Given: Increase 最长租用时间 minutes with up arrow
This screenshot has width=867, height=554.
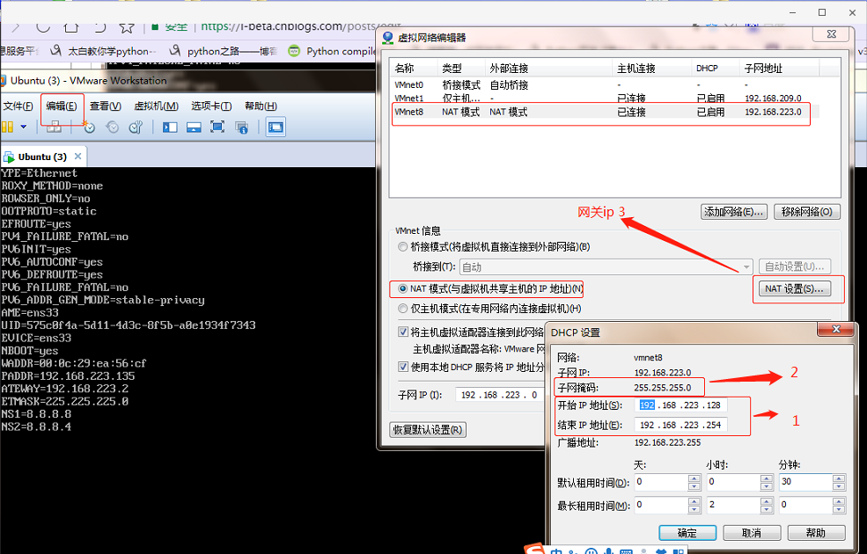Looking at the screenshot, I should [x=838, y=501].
